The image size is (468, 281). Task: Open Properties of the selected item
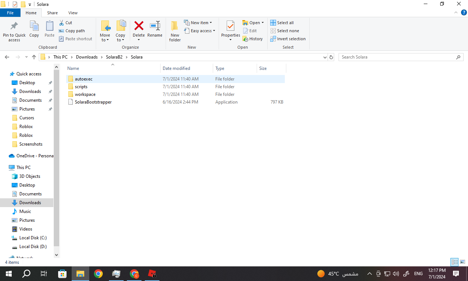(231, 31)
